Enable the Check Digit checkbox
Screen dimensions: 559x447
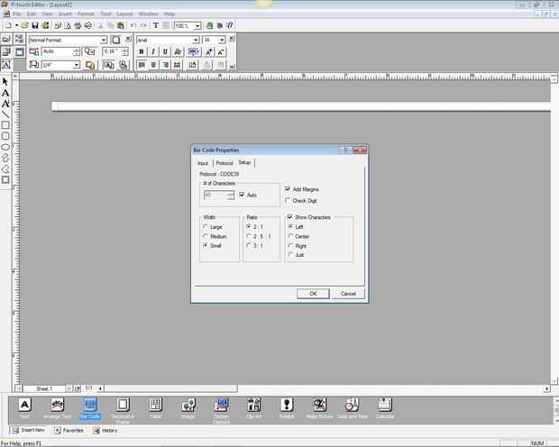coord(288,200)
